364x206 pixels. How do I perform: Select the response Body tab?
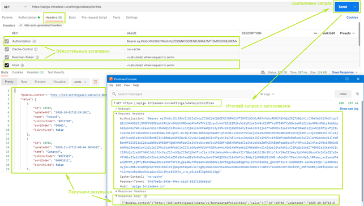pos(5,72)
